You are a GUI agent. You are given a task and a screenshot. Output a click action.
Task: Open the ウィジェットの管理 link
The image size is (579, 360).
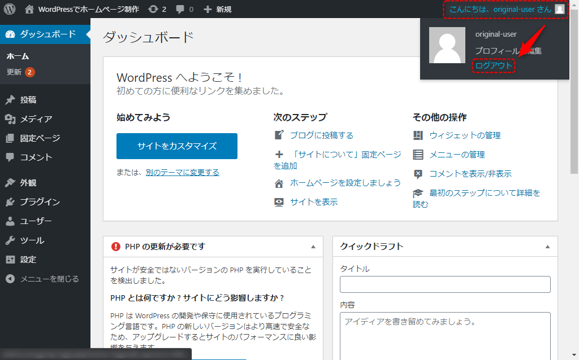(465, 135)
